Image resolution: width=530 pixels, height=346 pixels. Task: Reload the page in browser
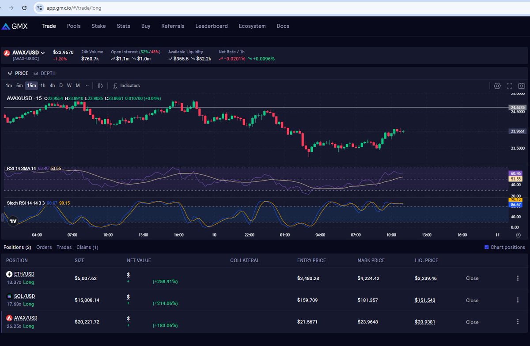tap(25, 8)
